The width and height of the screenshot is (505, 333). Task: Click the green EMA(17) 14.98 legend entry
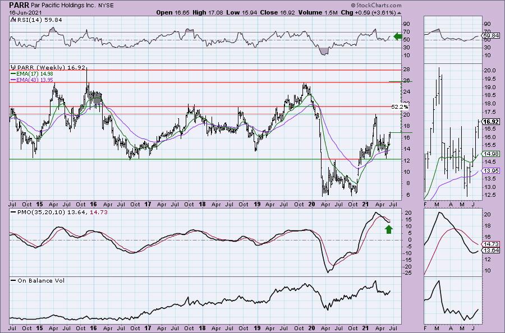tap(32, 73)
